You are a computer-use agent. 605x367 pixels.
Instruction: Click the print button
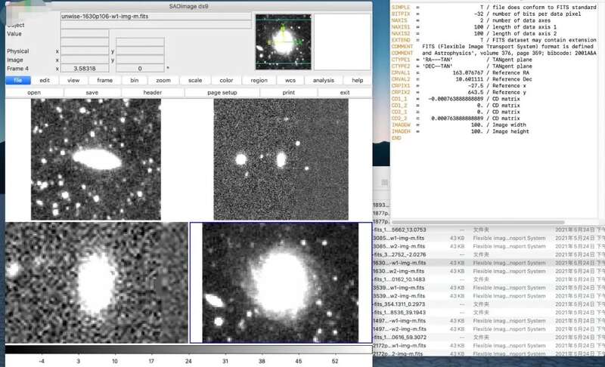click(x=288, y=92)
